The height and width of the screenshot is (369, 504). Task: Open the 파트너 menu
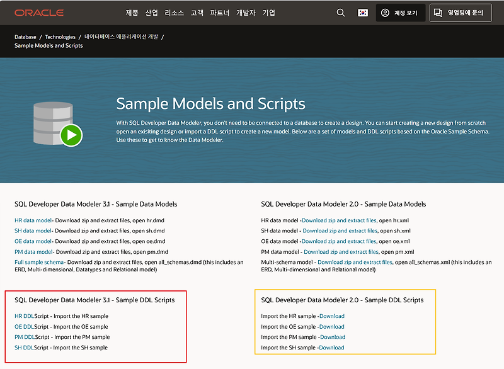point(221,13)
